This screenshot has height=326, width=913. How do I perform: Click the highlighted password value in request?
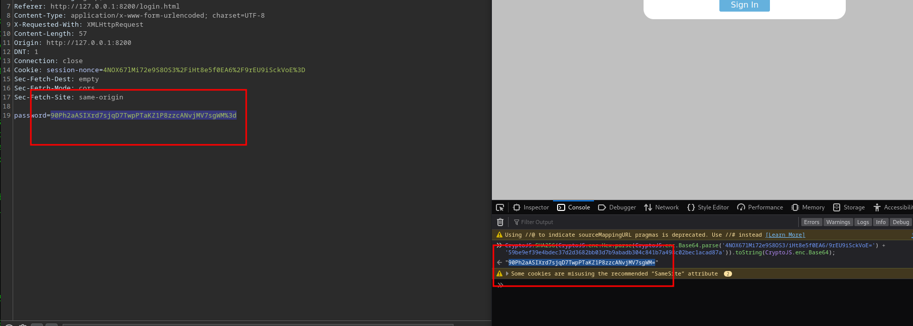point(143,116)
